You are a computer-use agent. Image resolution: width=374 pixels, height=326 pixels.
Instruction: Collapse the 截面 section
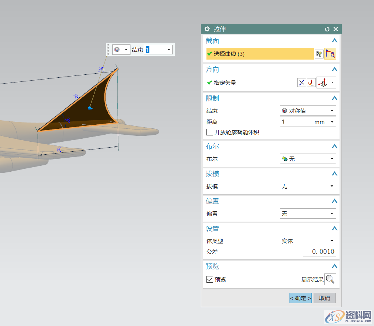point(334,41)
